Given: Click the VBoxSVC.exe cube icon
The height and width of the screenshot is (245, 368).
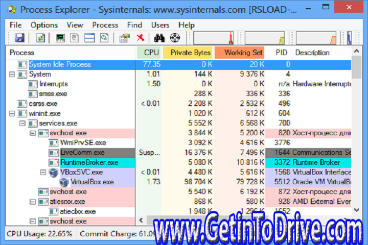Looking at the screenshot, I should click(x=54, y=173).
